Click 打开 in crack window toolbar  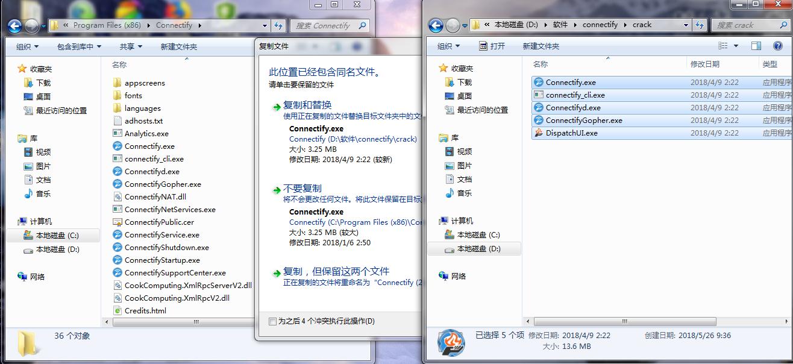(492, 46)
